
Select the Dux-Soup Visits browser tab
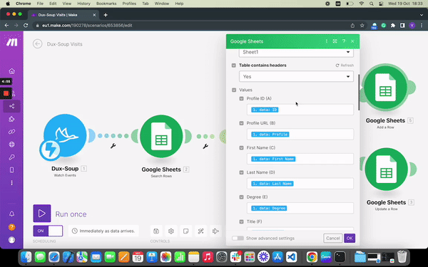[x=64, y=15]
